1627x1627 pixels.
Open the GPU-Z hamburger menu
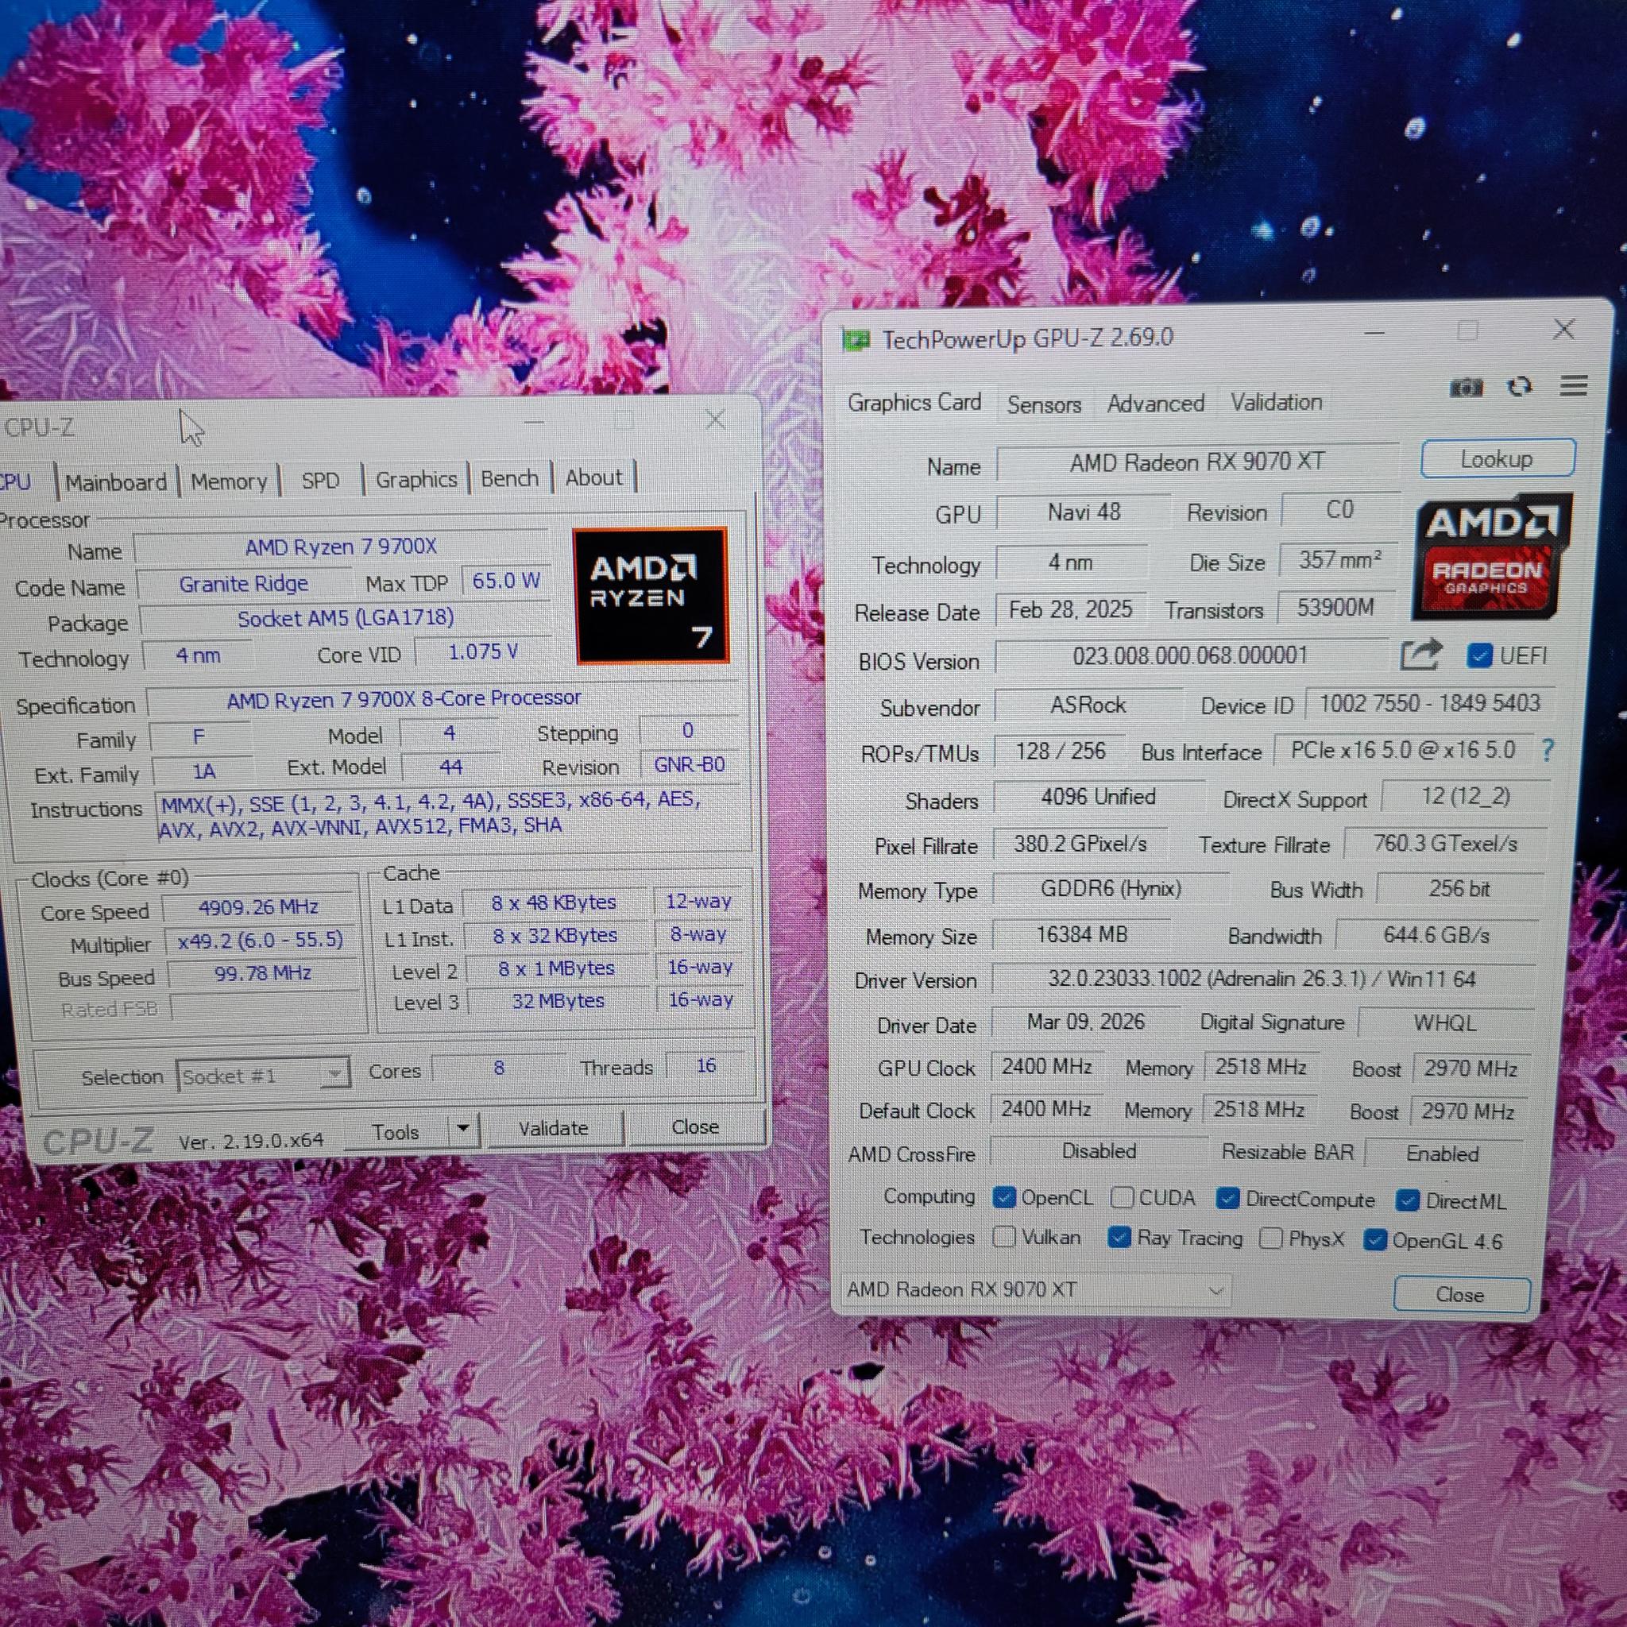tap(1573, 385)
